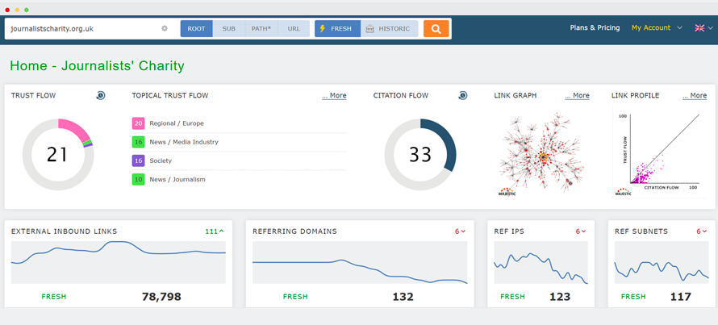Expand the Referring Domains change indicator

461,231
